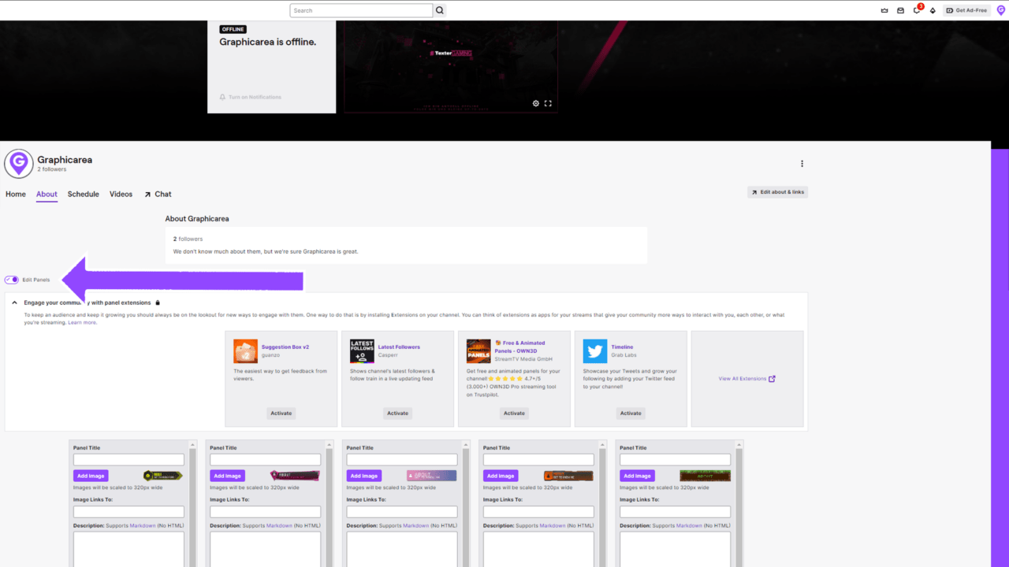Click the search magnifier icon
The image size is (1009, 567).
439,10
